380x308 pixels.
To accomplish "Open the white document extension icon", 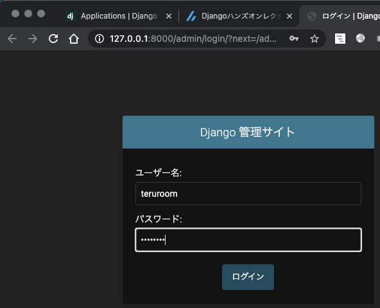I will pos(340,39).
